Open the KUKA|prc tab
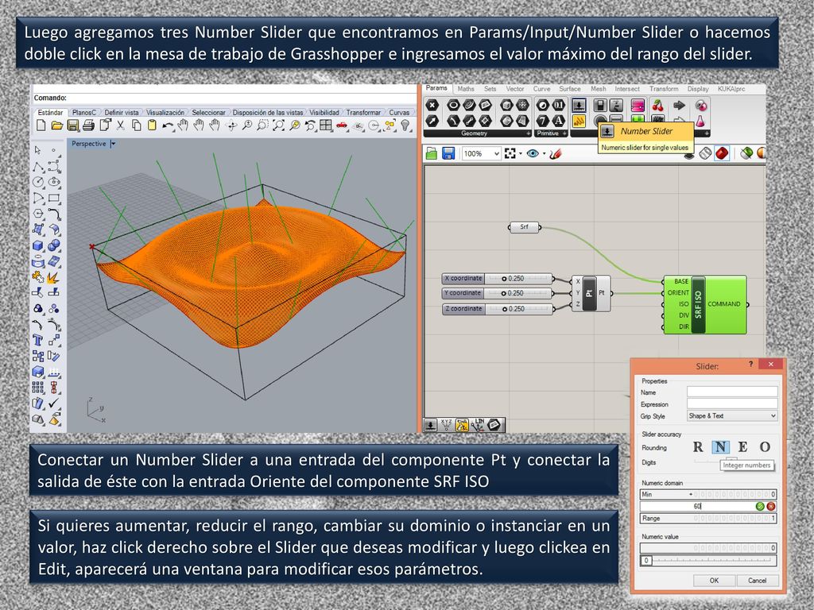814x610 pixels. point(731,89)
